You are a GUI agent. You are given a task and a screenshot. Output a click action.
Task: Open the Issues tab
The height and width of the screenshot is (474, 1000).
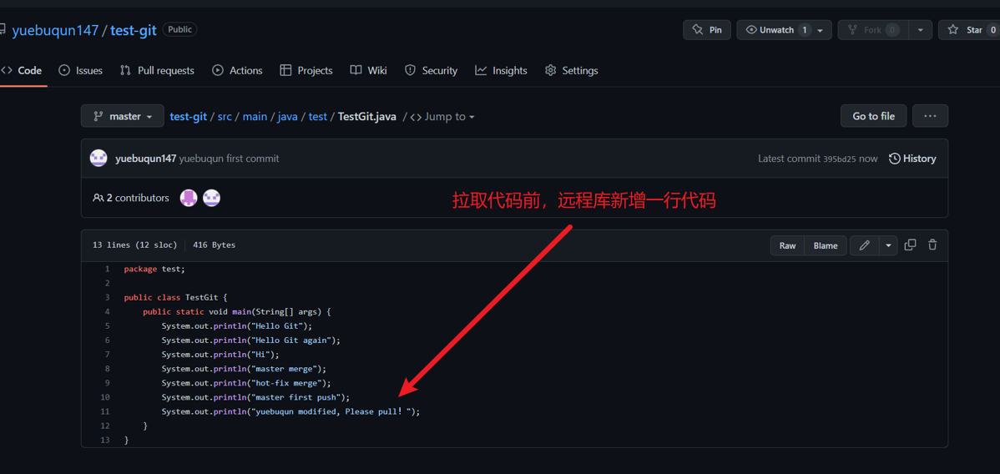tap(80, 71)
